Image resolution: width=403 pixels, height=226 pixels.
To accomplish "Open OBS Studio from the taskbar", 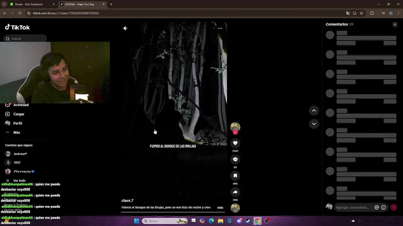I will pos(267,221).
